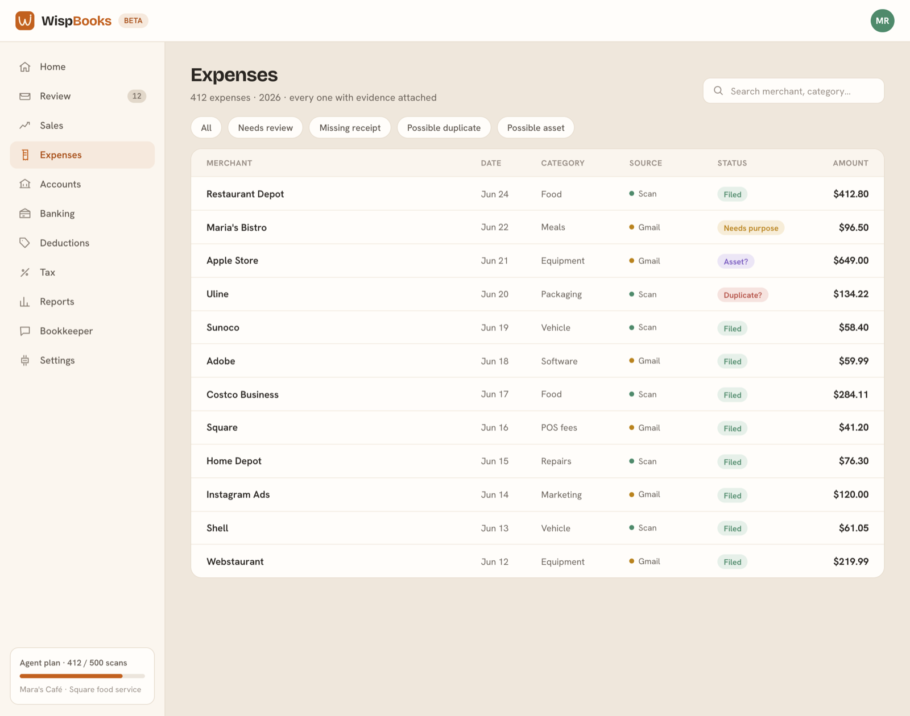910x716 pixels.
Task: Click the Bookkeeper chat bubble icon
Action: pyautogui.click(x=25, y=331)
